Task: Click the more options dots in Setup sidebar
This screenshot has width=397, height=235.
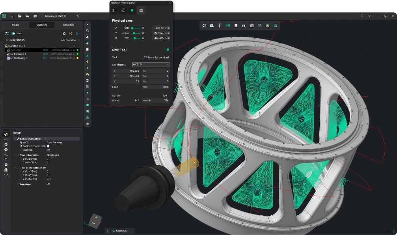Action: [x=6, y=175]
